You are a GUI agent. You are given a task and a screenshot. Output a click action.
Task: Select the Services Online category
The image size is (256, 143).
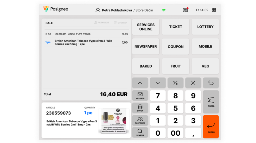click(146, 27)
